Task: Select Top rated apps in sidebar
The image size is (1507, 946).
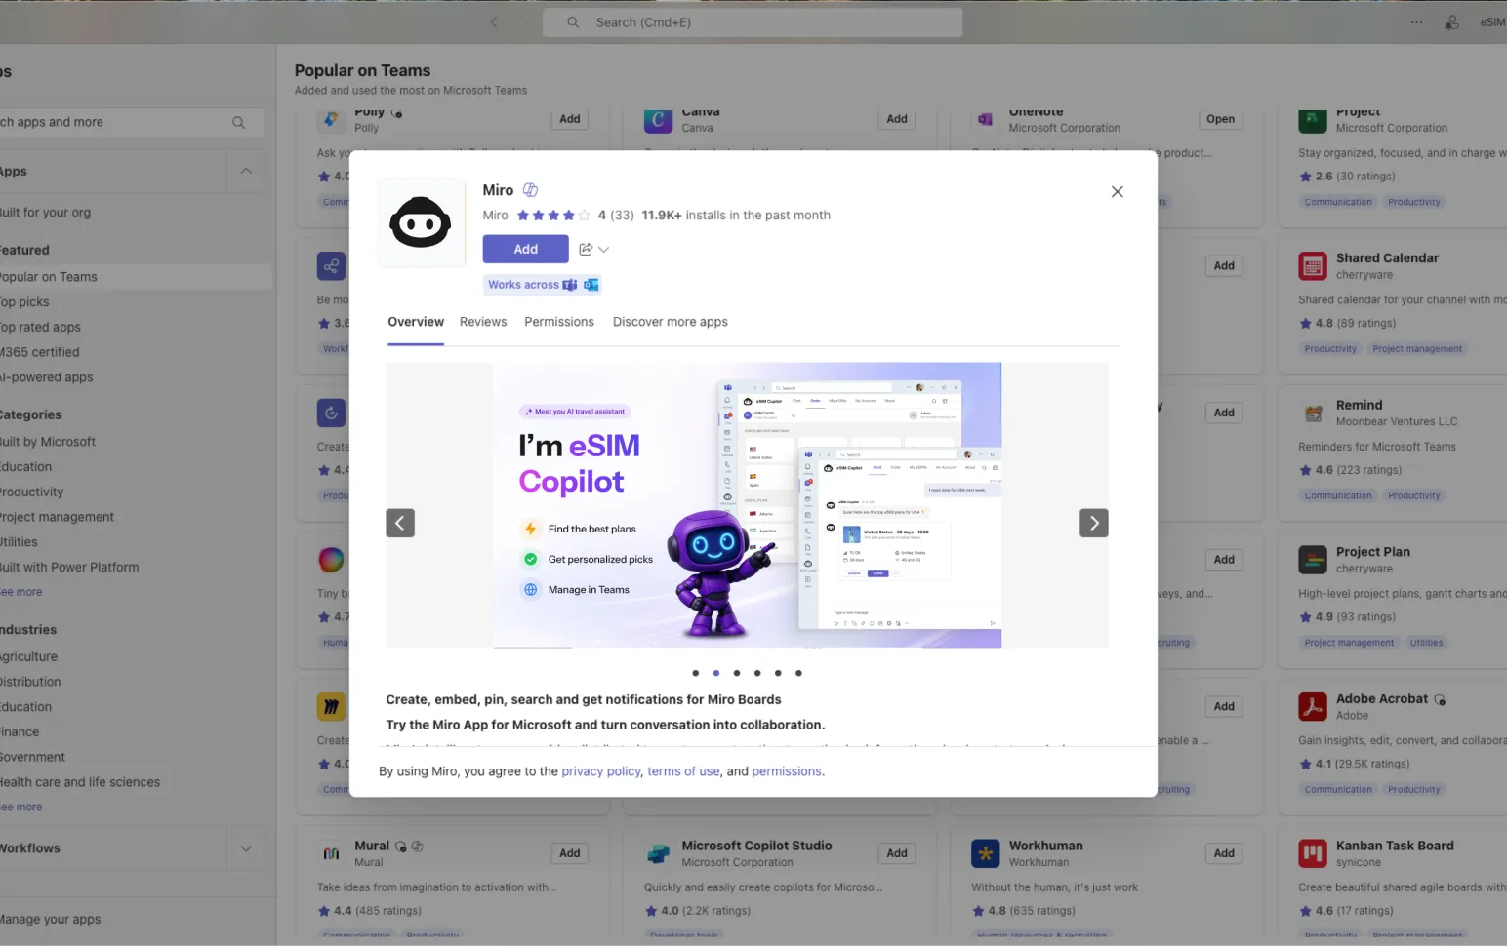Action: (x=40, y=328)
